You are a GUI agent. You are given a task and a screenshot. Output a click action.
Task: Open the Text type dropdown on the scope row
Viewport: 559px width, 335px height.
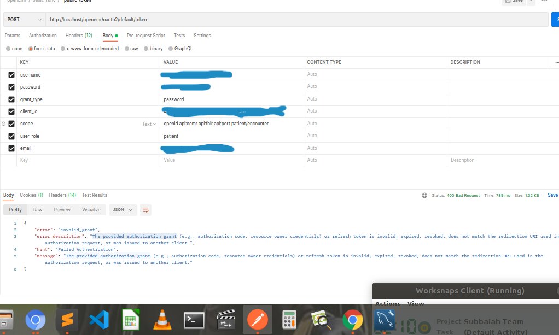(x=148, y=124)
